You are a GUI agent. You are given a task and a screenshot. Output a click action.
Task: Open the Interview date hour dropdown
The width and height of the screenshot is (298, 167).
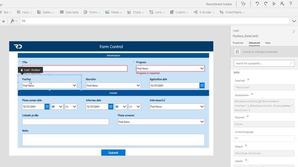tap(121, 107)
